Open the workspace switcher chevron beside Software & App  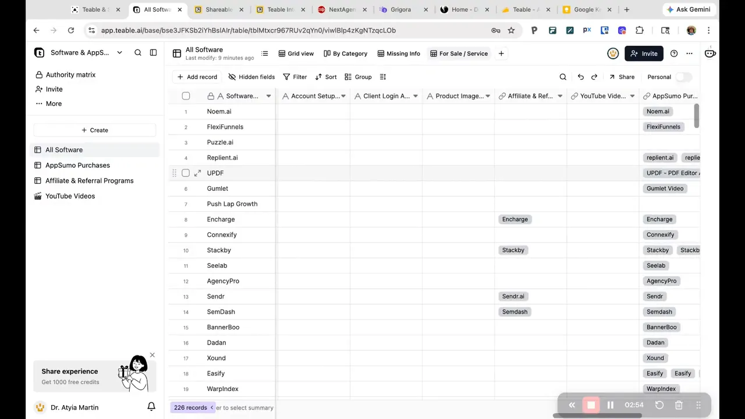119,52
